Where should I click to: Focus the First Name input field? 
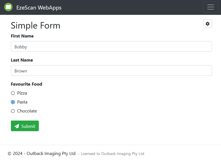point(111,46)
